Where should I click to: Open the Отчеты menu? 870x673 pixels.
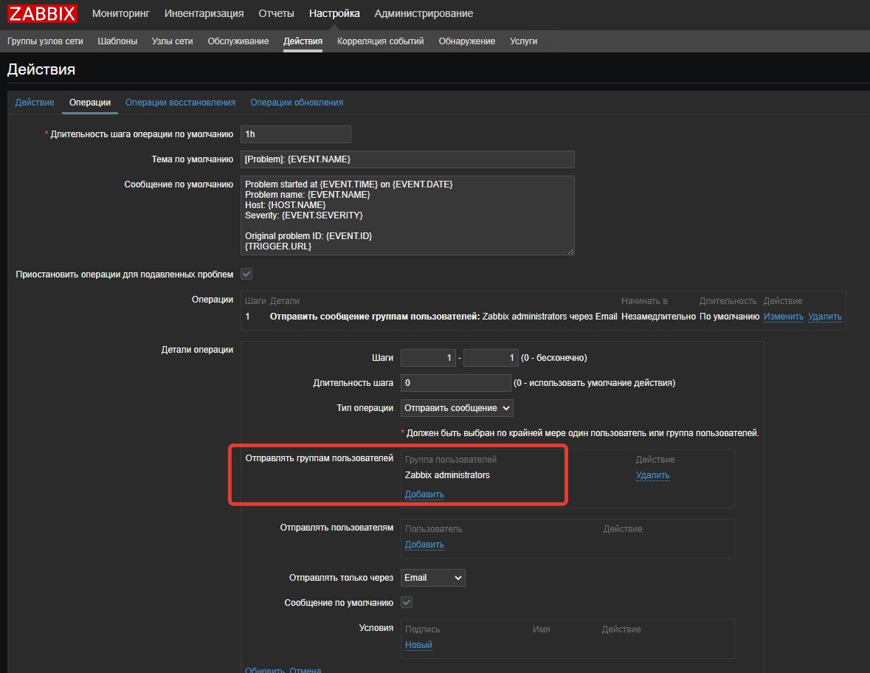click(x=276, y=13)
